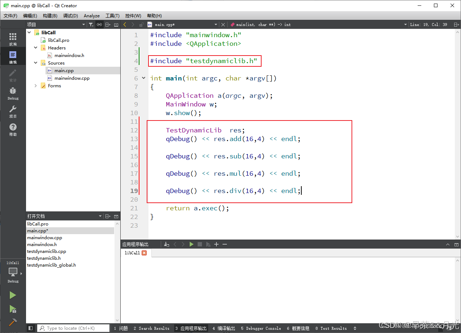Show the 8 Test Results pane
Screen dimensions: 461x333
point(331,328)
